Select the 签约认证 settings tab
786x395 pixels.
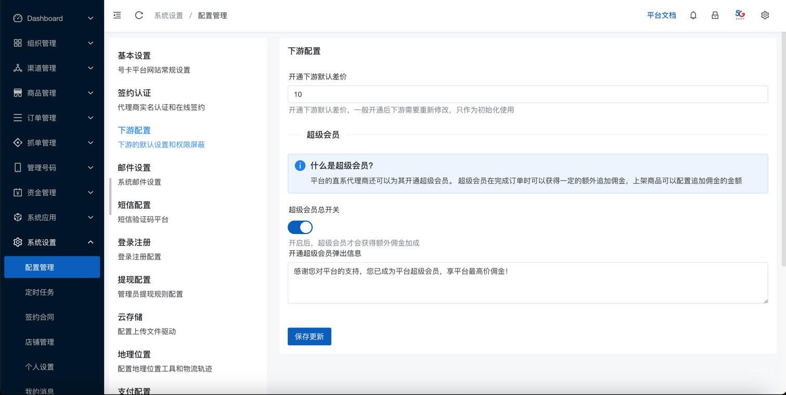(x=134, y=93)
